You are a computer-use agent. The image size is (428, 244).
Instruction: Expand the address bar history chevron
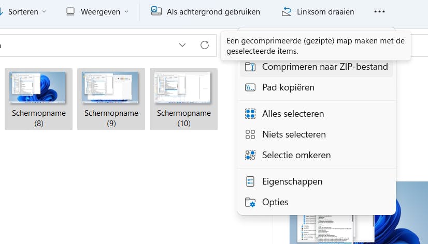(x=182, y=45)
